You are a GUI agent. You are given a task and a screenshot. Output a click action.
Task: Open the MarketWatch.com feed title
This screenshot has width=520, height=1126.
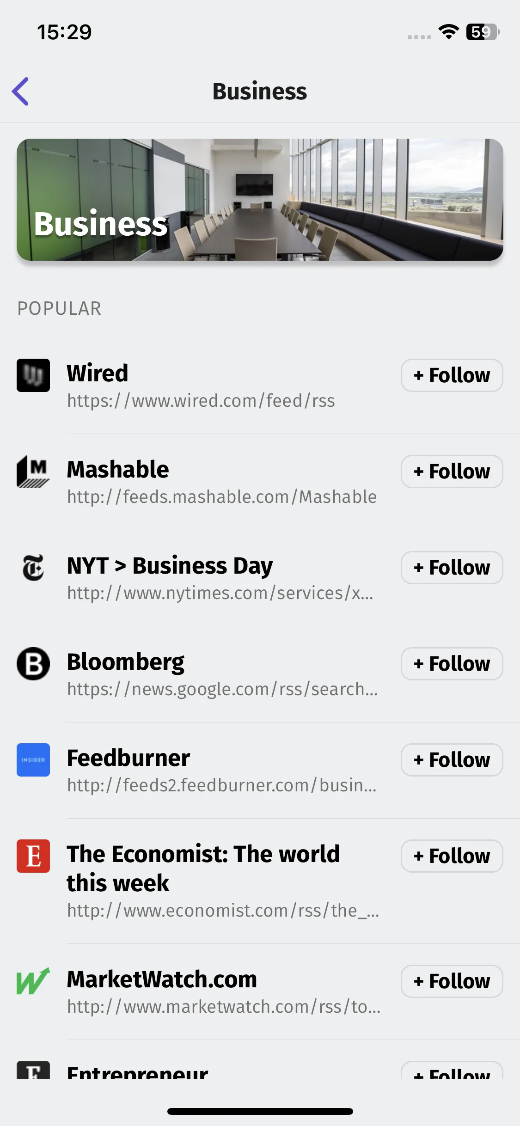pyautogui.click(x=162, y=979)
